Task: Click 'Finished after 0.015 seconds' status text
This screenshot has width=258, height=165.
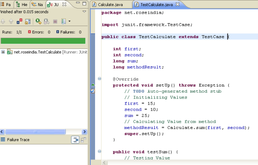Action: [x=24, y=12]
